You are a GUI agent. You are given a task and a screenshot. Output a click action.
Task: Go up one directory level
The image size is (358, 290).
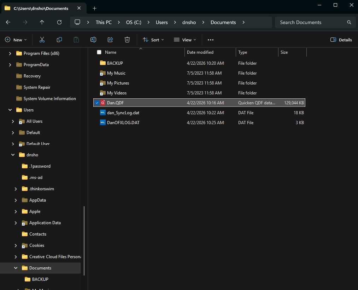point(42,22)
